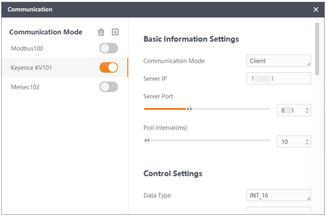The image size is (326, 216).
Task: Click the Server Port slider handle
Action: pyautogui.click(x=189, y=109)
